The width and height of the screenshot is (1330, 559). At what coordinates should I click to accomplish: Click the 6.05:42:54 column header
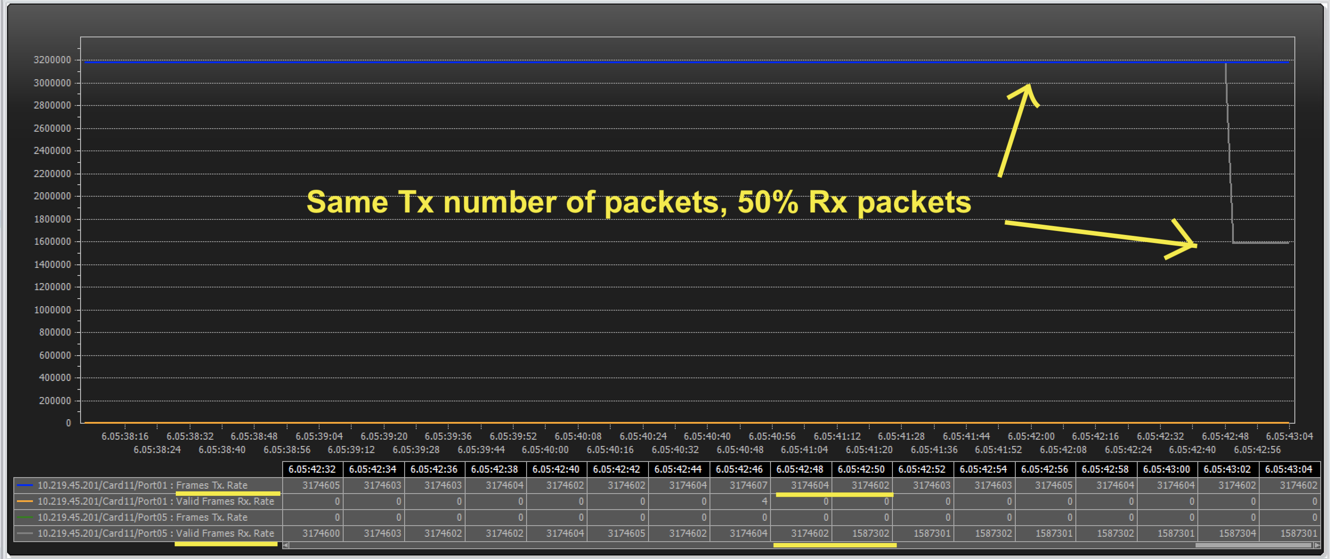[x=984, y=469]
